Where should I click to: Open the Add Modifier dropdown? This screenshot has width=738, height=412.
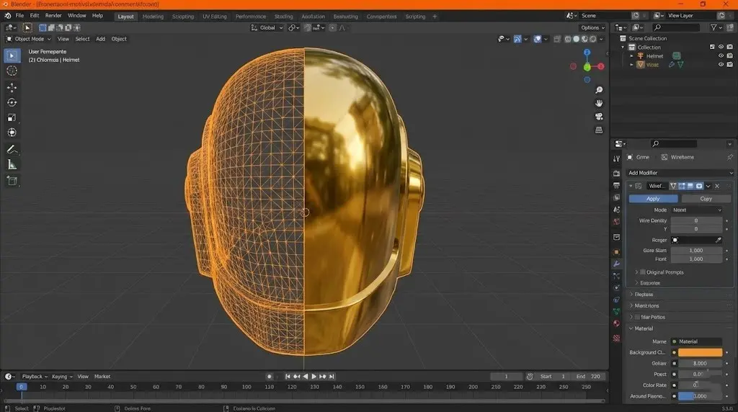(x=680, y=173)
